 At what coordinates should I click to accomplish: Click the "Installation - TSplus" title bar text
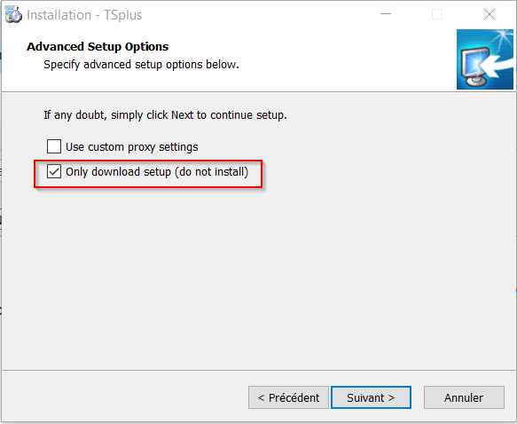pos(84,15)
